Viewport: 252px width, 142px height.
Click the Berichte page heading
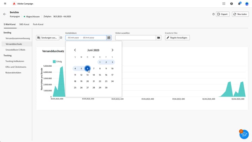[14, 12]
